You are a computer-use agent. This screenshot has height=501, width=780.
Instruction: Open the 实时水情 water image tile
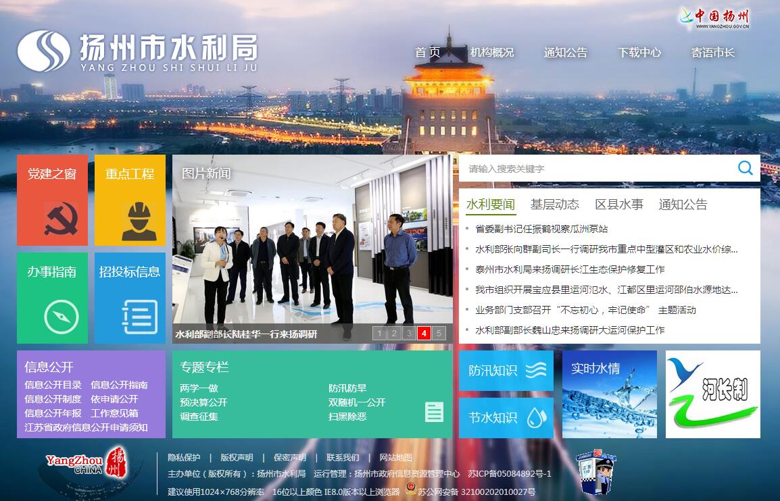click(610, 394)
